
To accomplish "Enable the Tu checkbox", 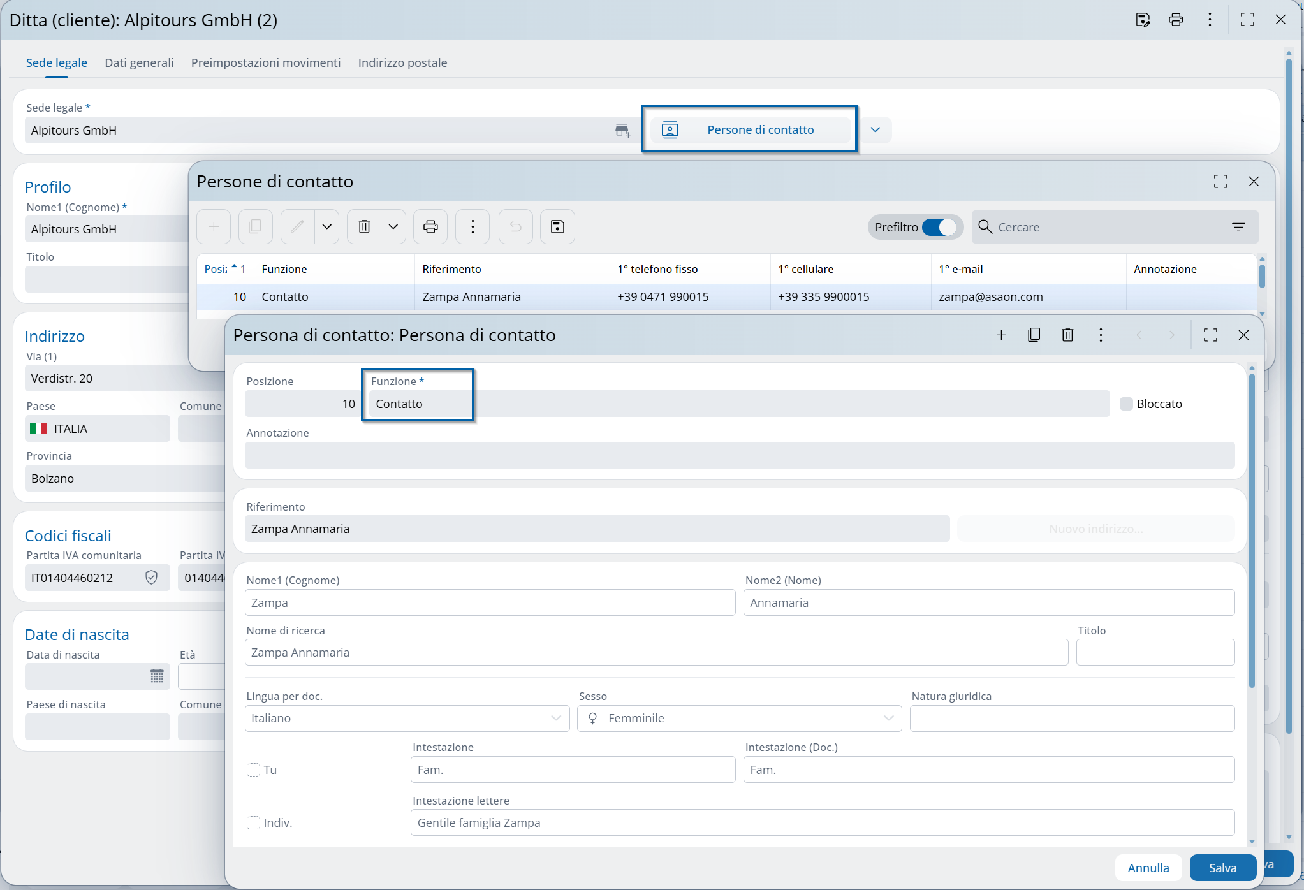I will click(x=253, y=770).
